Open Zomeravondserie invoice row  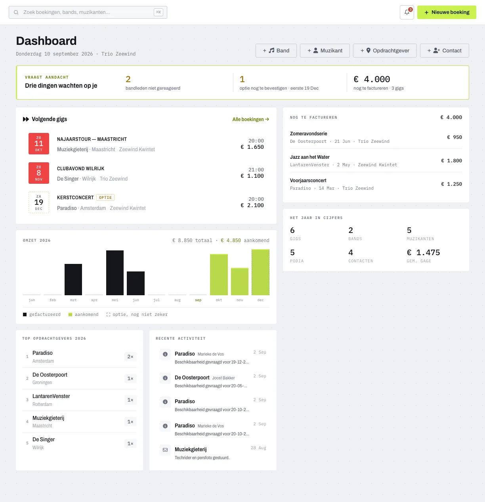[376, 137]
